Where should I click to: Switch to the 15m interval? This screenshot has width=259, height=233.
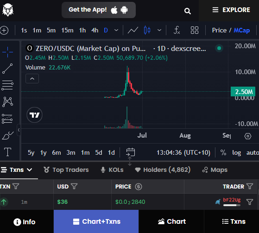[x=67, y=31]
